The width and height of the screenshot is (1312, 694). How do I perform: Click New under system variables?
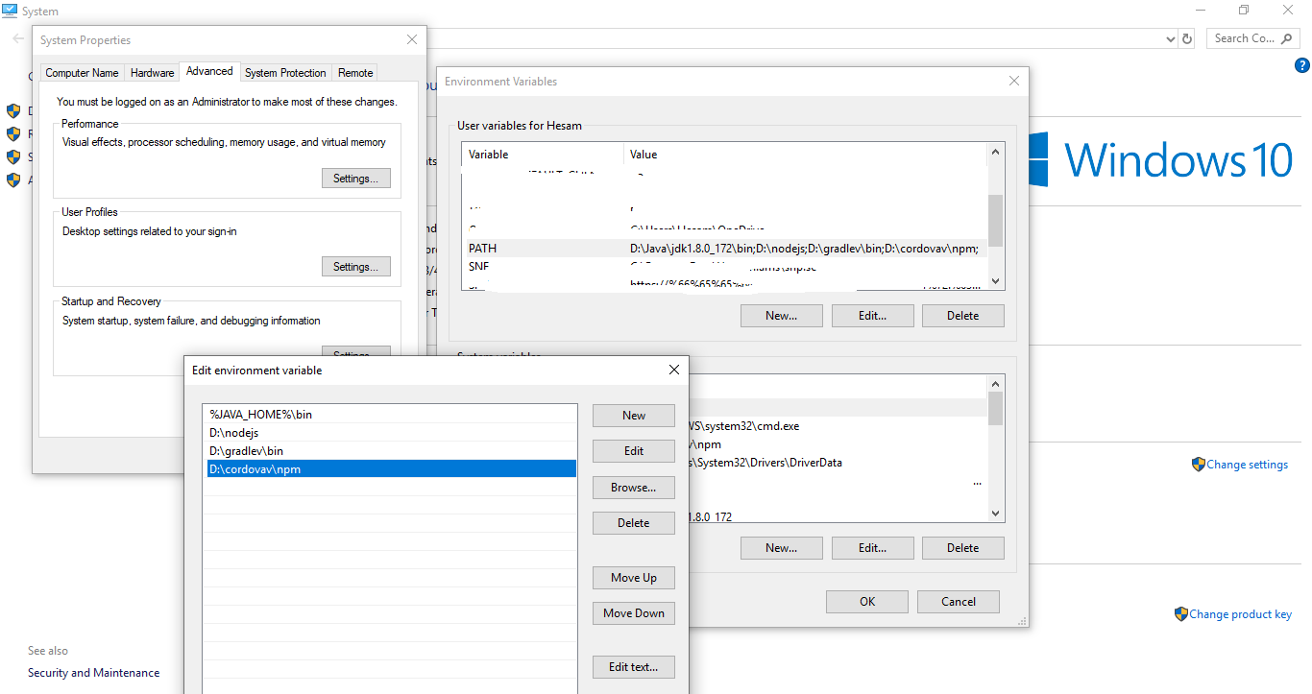pos(782,548)
